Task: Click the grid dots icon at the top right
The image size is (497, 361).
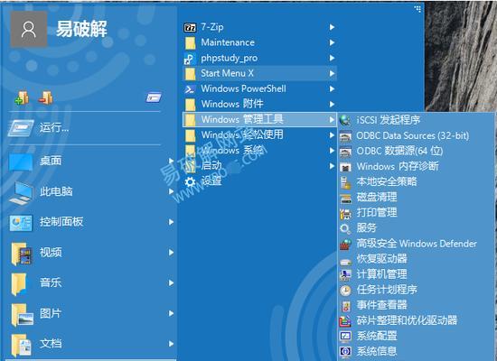Action: click(418, 8)
